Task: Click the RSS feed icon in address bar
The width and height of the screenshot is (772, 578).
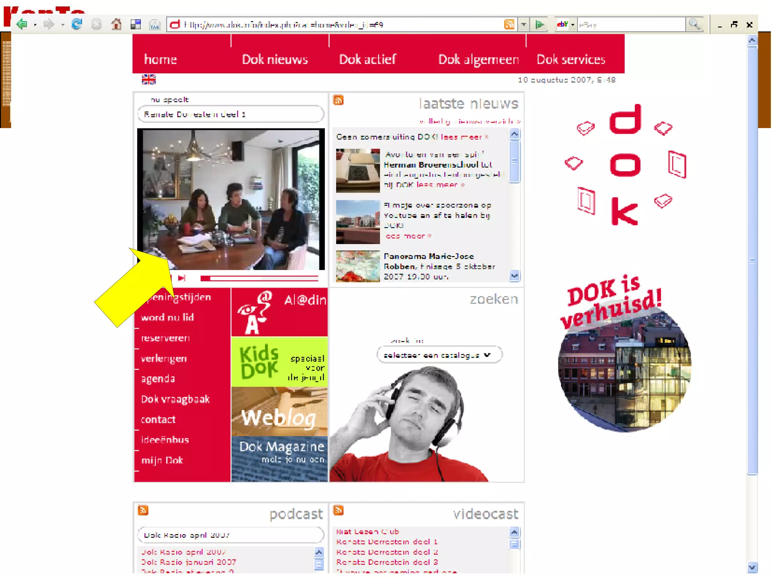Action: (509, 24)
